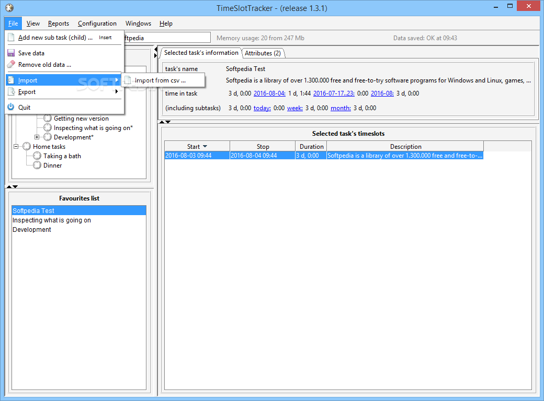Click the 2016-07-17..23 time link
This screenshot has height=401, width=544.
click(334, 93)
